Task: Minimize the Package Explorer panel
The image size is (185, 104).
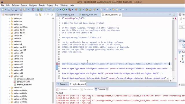Action: pos(48,14)
